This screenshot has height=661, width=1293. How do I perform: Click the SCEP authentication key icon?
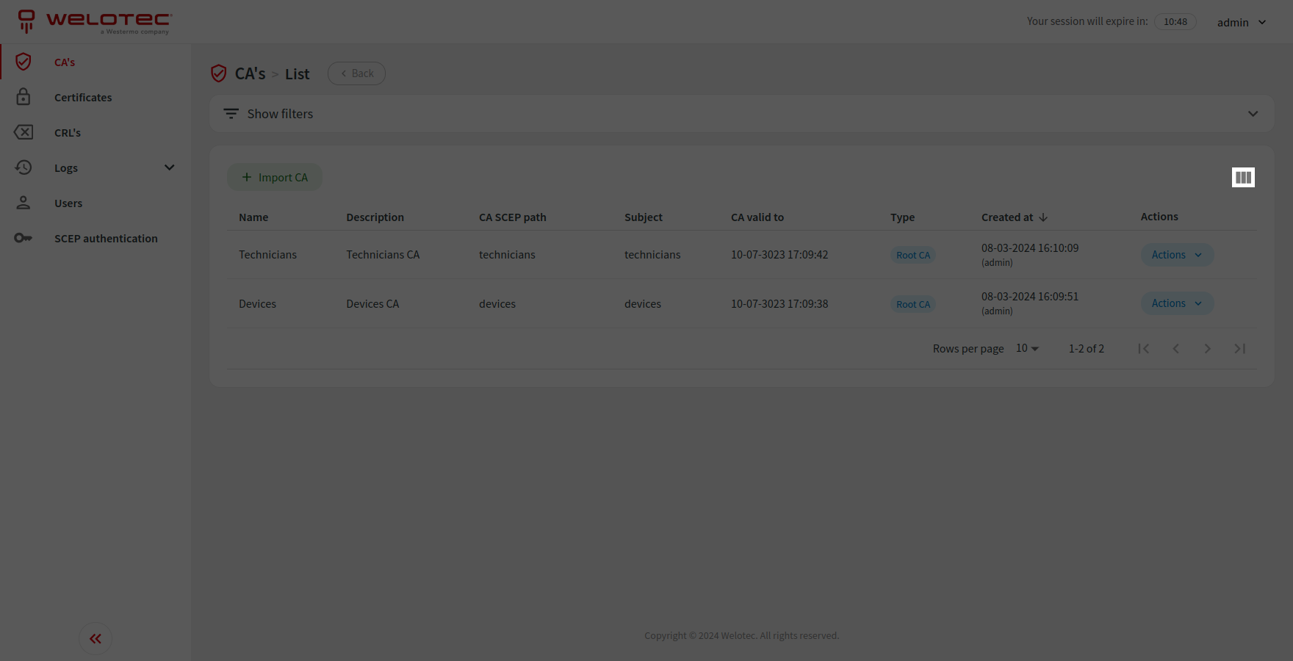24,238
